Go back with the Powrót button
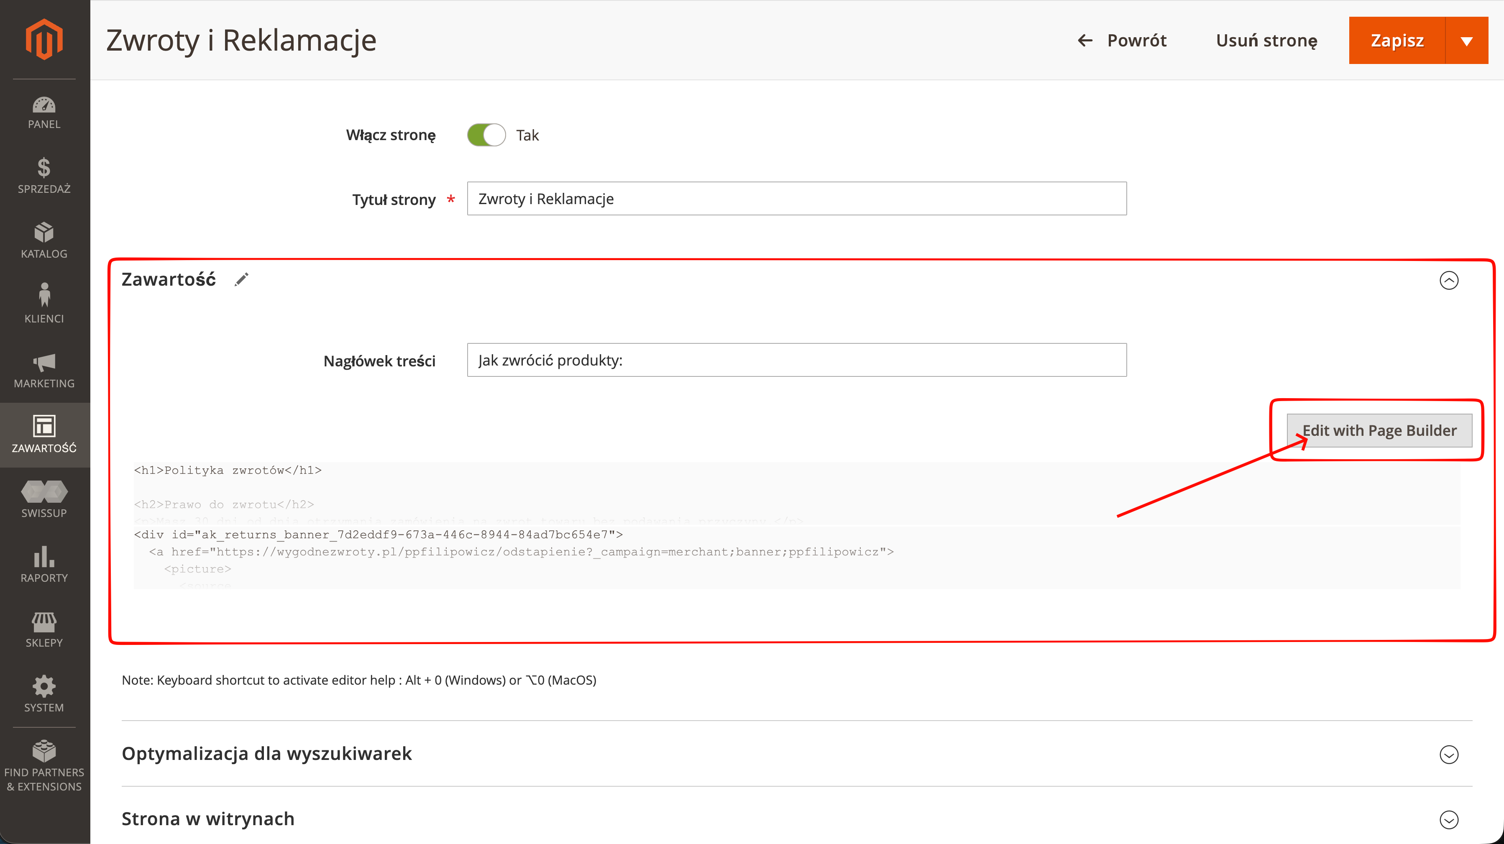1504x844 pixels. [1122, 40]
